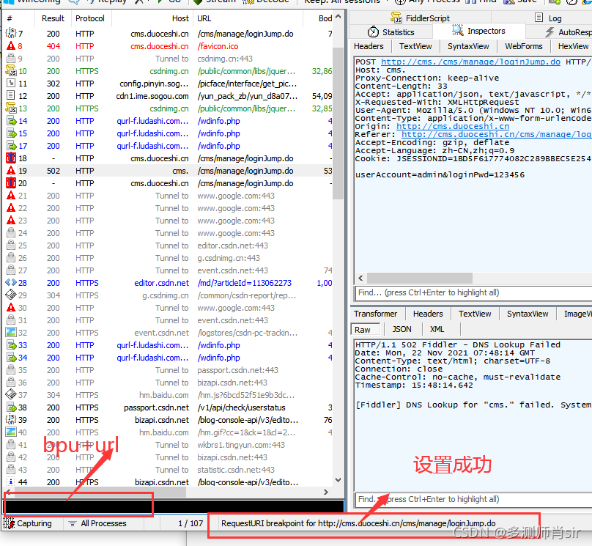Click the request inspector horizontal scrollbar thumb
This screenshot has height=546, width=592.
point(420,278)
